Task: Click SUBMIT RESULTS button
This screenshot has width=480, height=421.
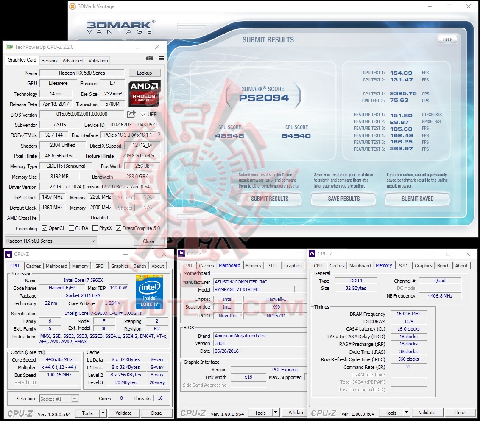Action: tap(269, 199)
